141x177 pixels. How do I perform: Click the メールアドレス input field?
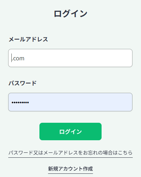(70, 58)
